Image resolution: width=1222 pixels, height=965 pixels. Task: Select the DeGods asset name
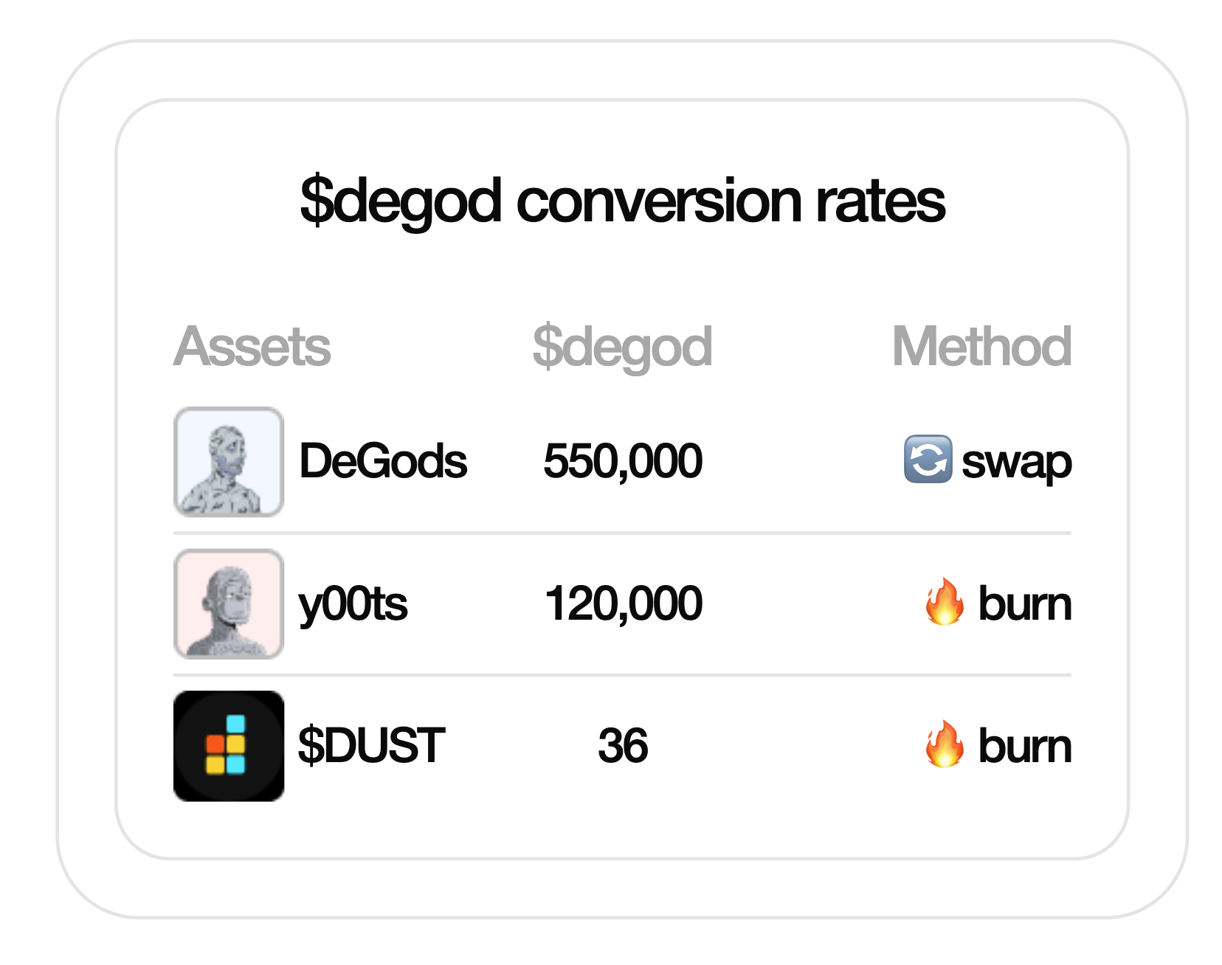coord(383,462)
